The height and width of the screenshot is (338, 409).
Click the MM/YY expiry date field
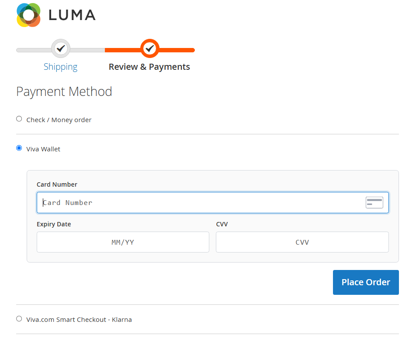123,242
